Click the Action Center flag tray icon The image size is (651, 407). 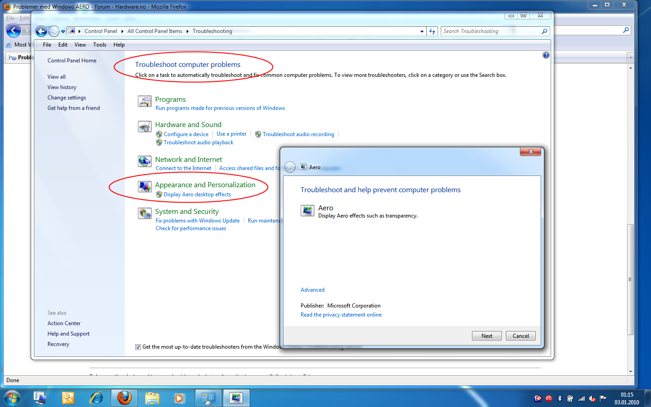tap(603, 398)
